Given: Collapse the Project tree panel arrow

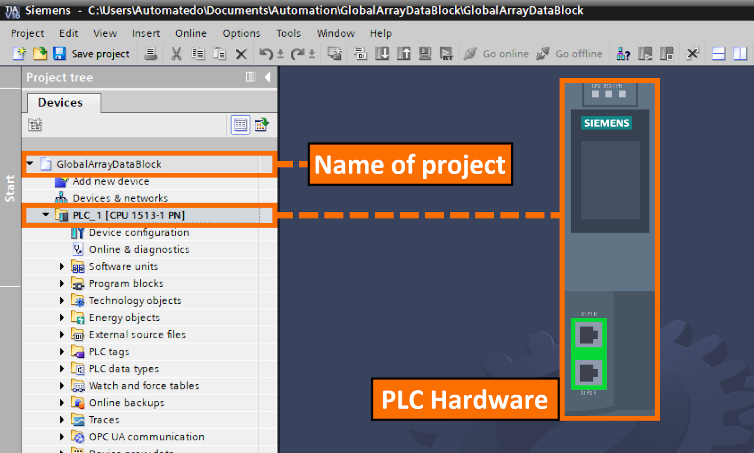Looking at the screenshot, I should 268,77.
